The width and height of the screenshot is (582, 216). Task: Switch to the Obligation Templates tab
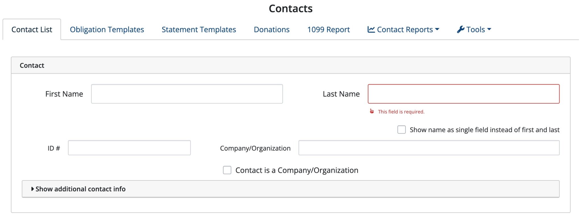click(x=107, y=29)
